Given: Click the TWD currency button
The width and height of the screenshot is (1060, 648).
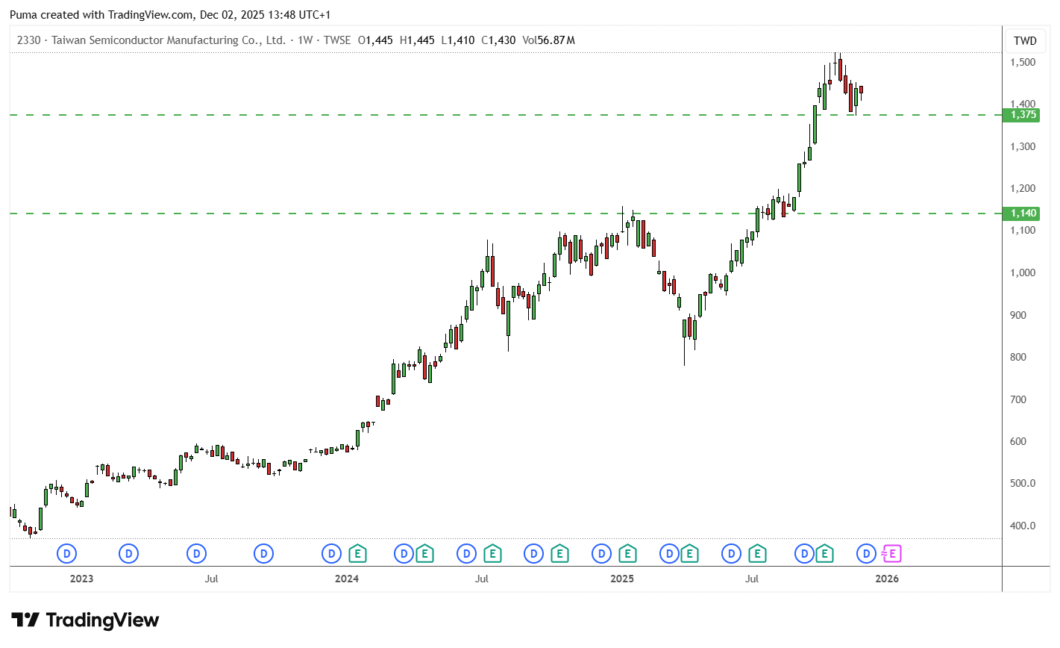Looking at the screenshot, I should point(1025,40).
